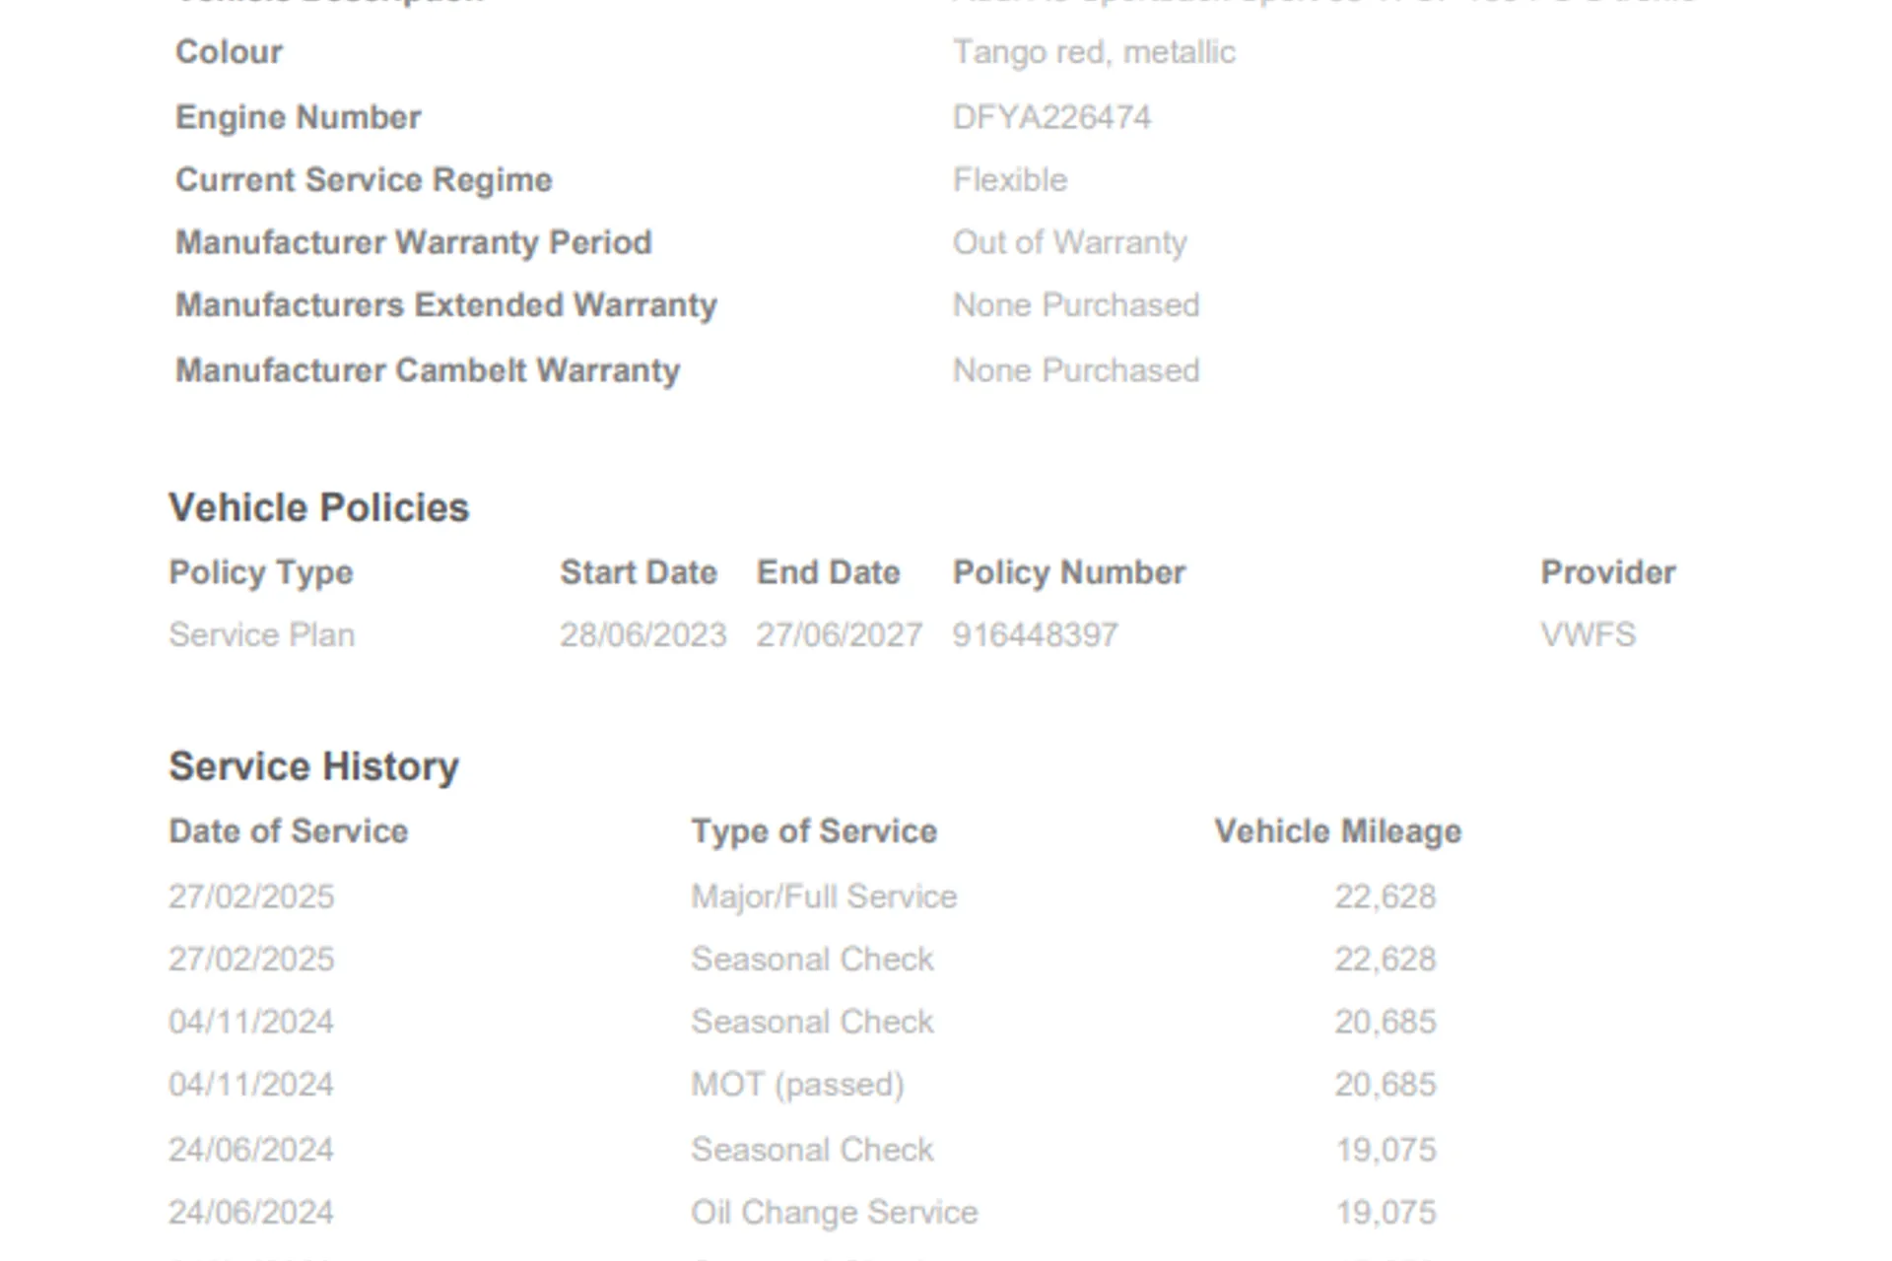Viewport: 1892px width, 1261px height.
Task: Select the Service History heading
Action: coord(313,766)
